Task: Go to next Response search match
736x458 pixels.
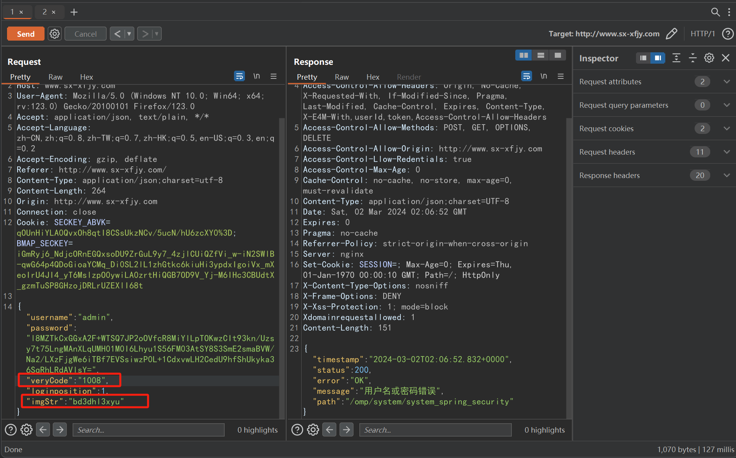Action: [x=347, y=430]
